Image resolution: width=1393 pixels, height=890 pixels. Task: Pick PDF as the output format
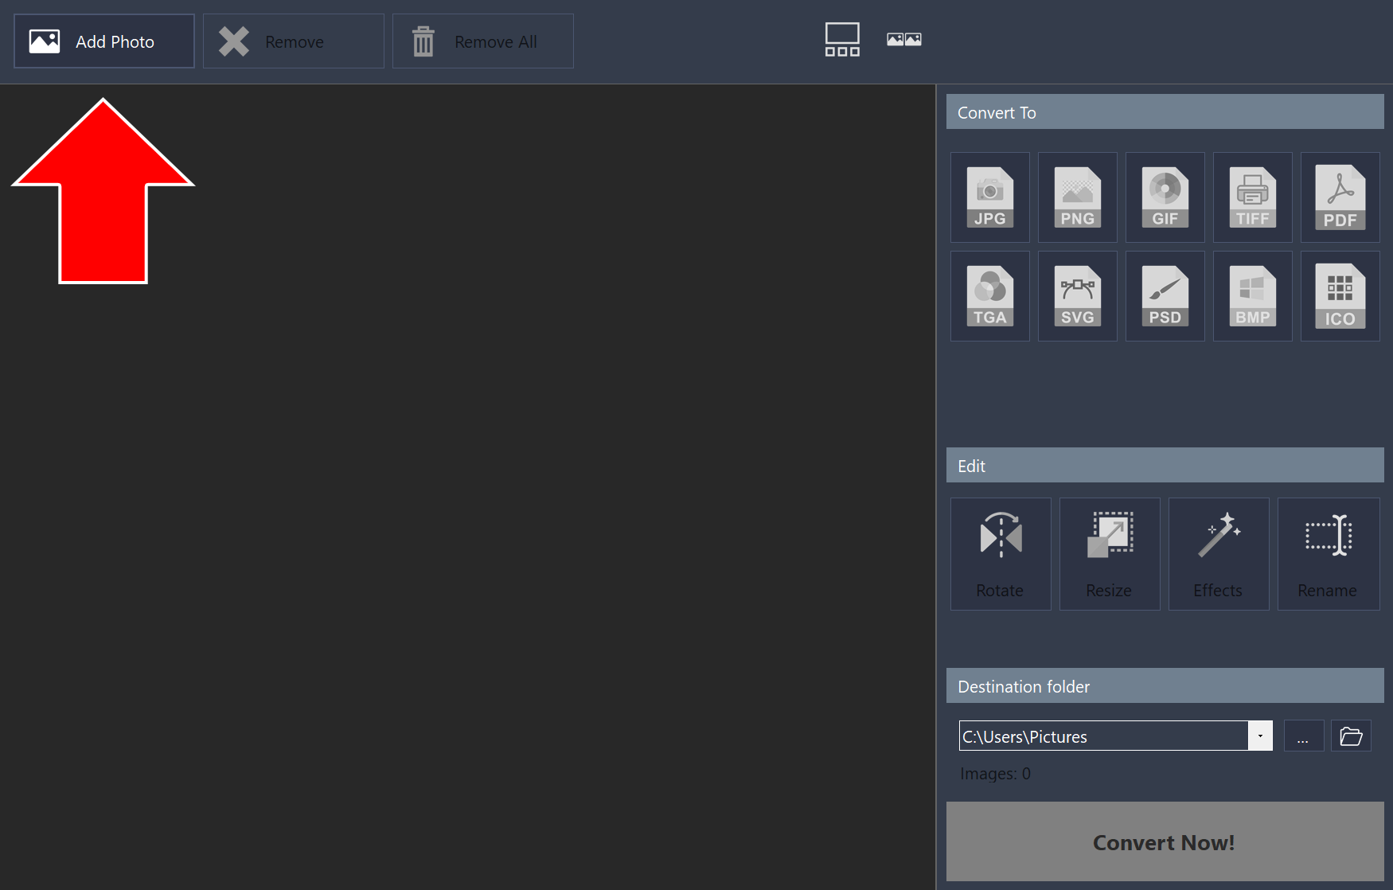(x=1340, y=197)
